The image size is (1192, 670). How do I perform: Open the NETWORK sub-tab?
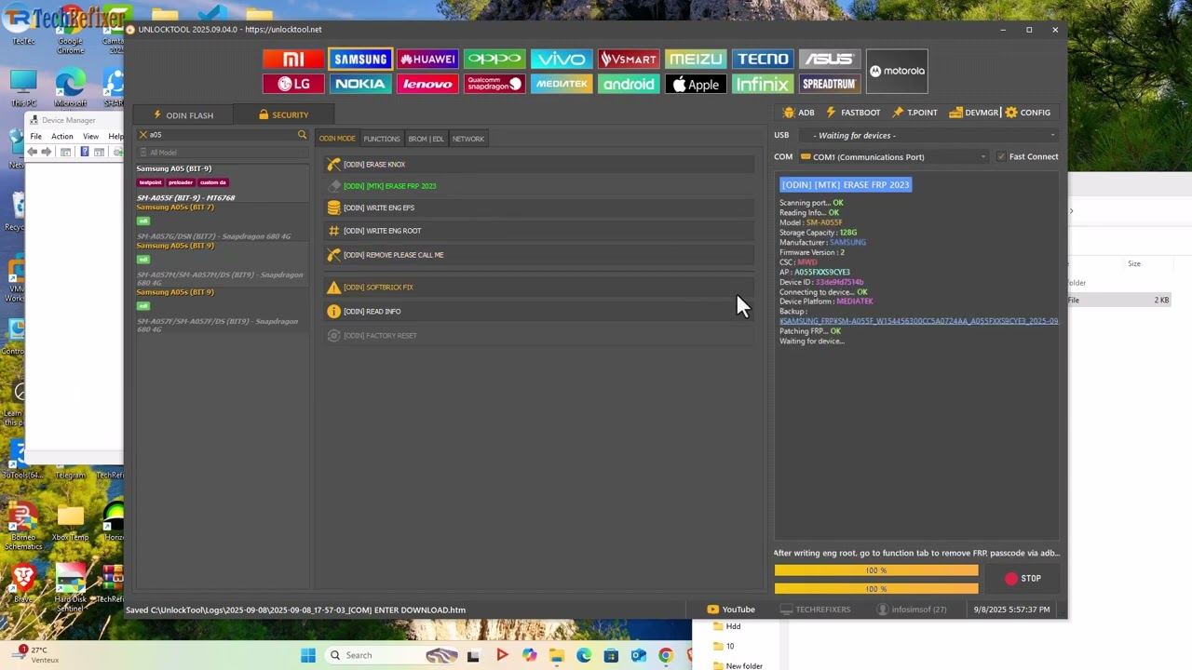click(x=468, y=139)
